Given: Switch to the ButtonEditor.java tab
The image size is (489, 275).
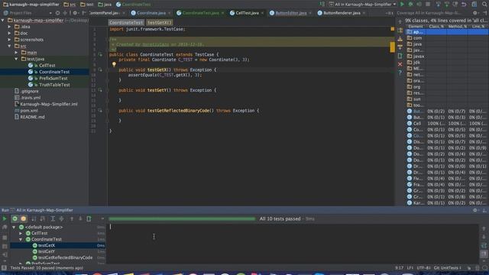Looking at the screenshot, I should tap(290, 13).
